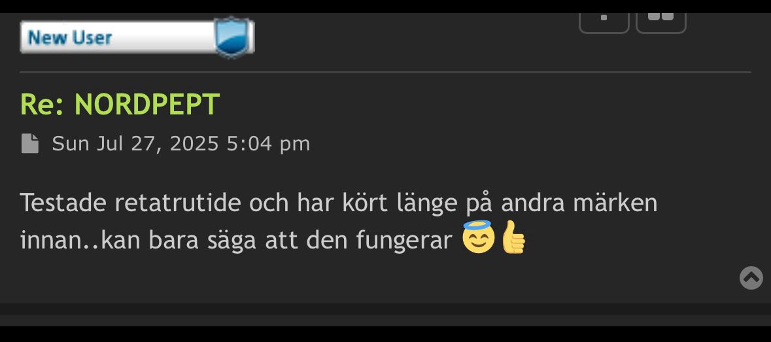Viewport: 771px width, 342px height.
Task: Jump to top with the chevron-up circle
Action: point(751,278)
